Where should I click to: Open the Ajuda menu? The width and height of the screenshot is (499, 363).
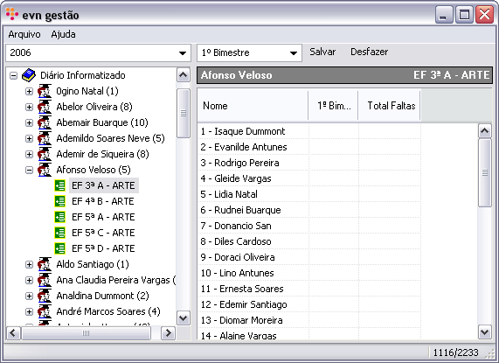63,34
